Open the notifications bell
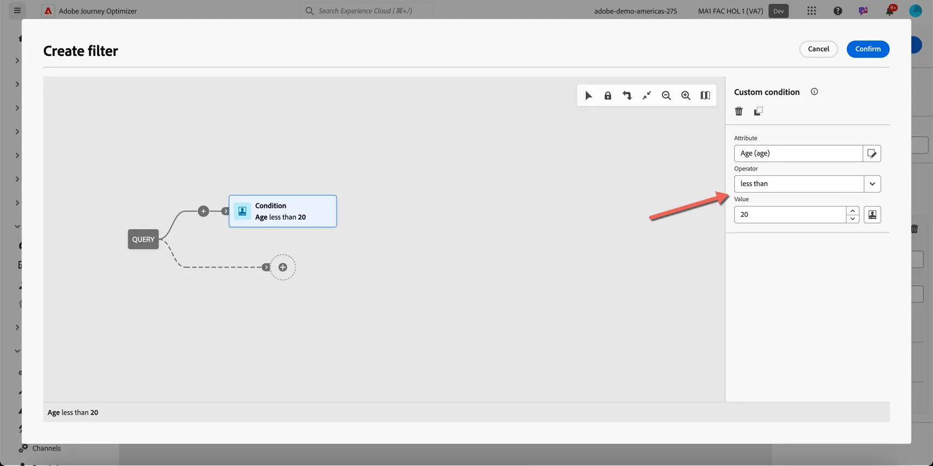Image resolution: width=933 pixels, height=466 pixels. click(890, 11)
